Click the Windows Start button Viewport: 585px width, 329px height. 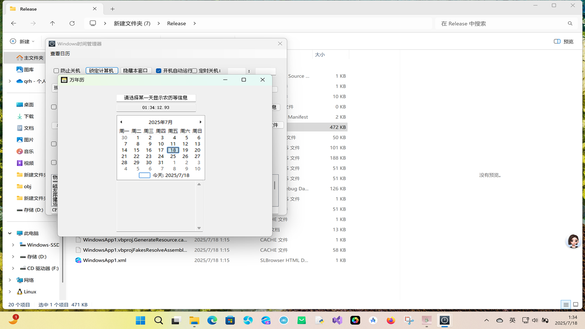pyautogui.click(x=140, y=320)
